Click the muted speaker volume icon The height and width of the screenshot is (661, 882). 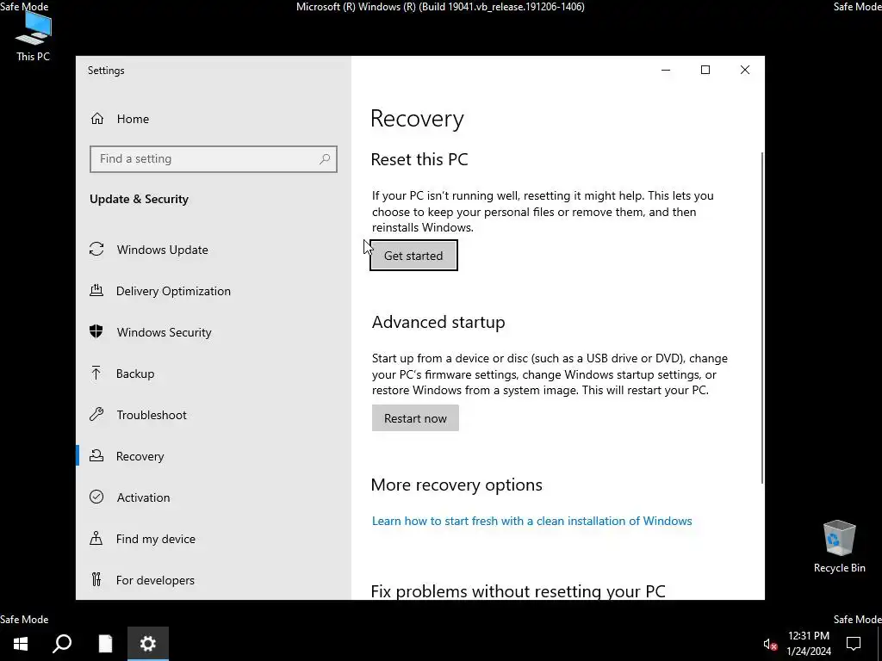click(770, 645)
